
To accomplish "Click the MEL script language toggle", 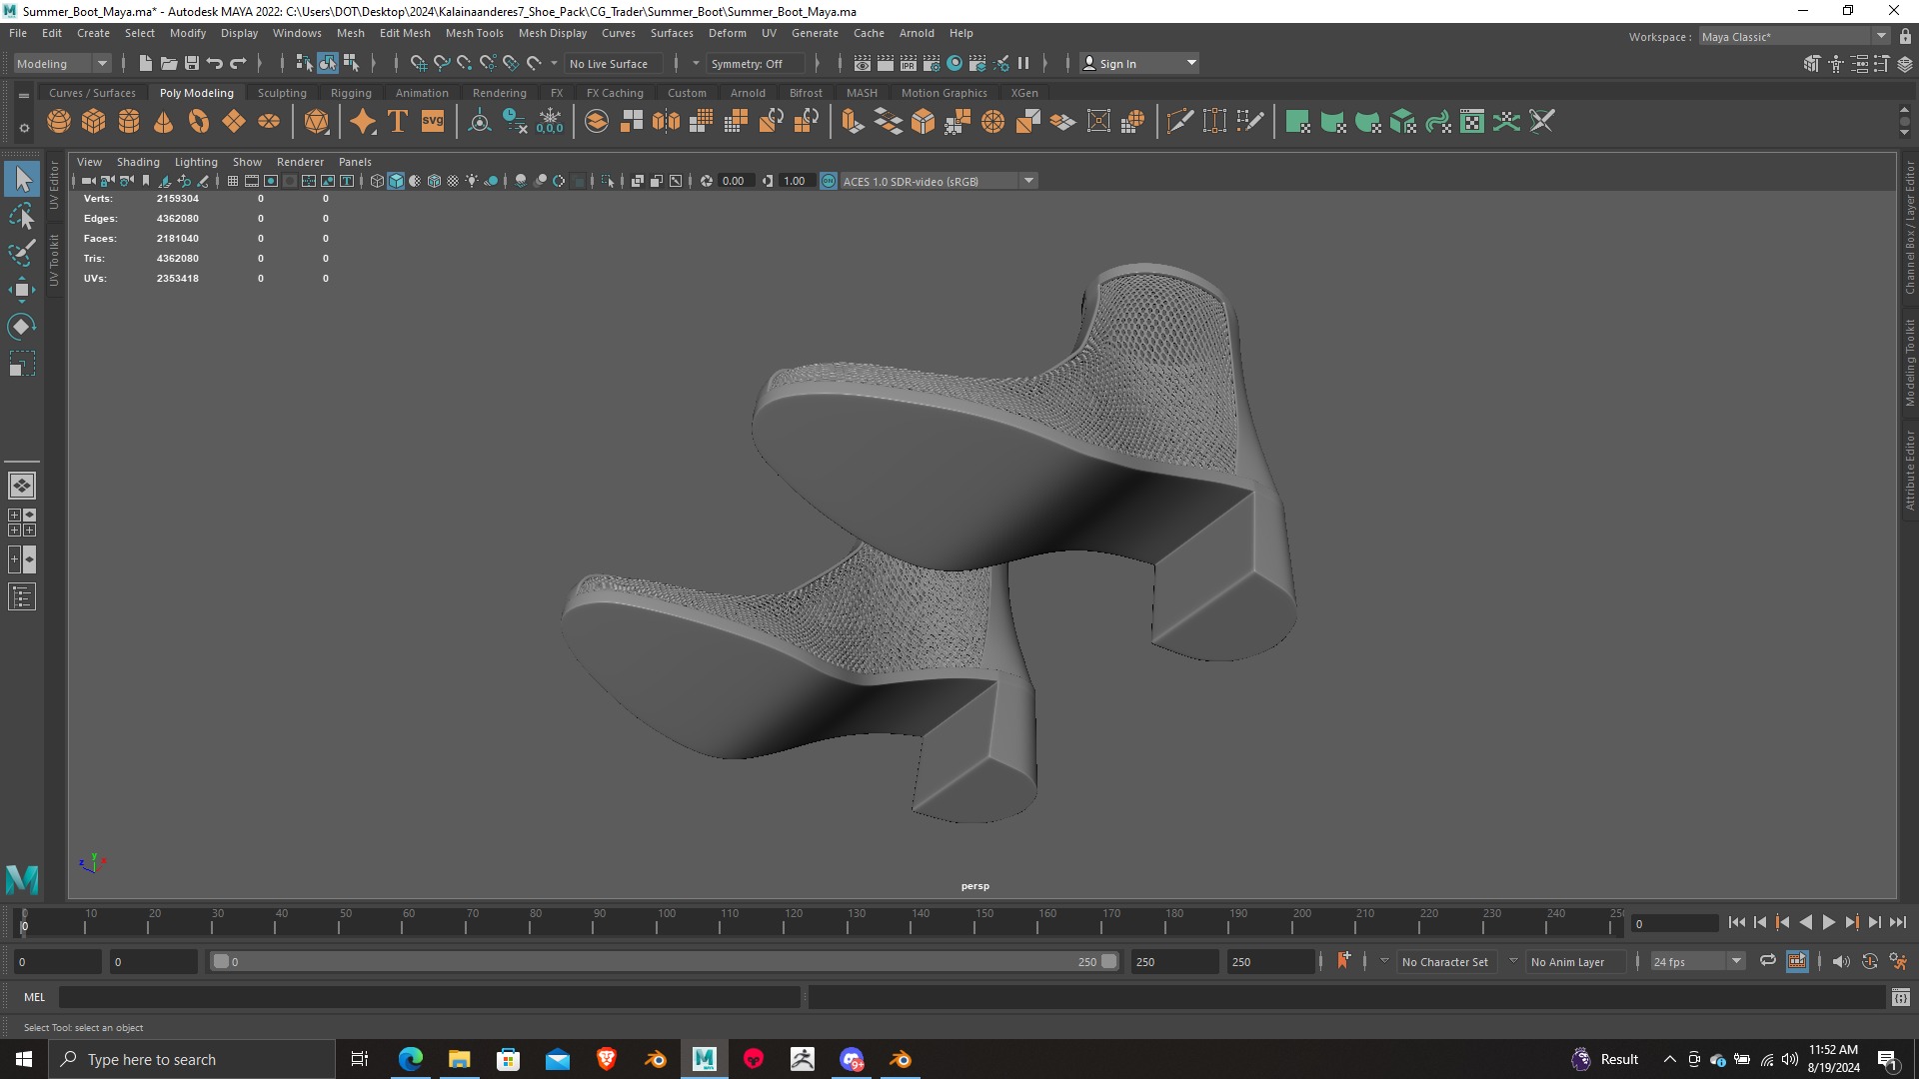I will pyautogui.click(x=34, y=997).
